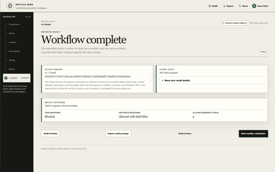275x172 pixels.
Task: Click the 'FAKE RESPONDER' label
Action: (x=53, y=113)
